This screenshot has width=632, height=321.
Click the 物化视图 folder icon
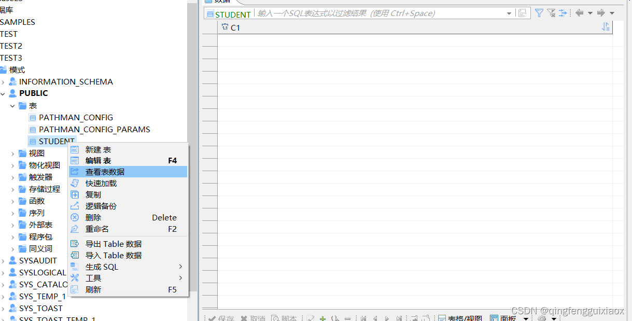[x=22, y=165]
